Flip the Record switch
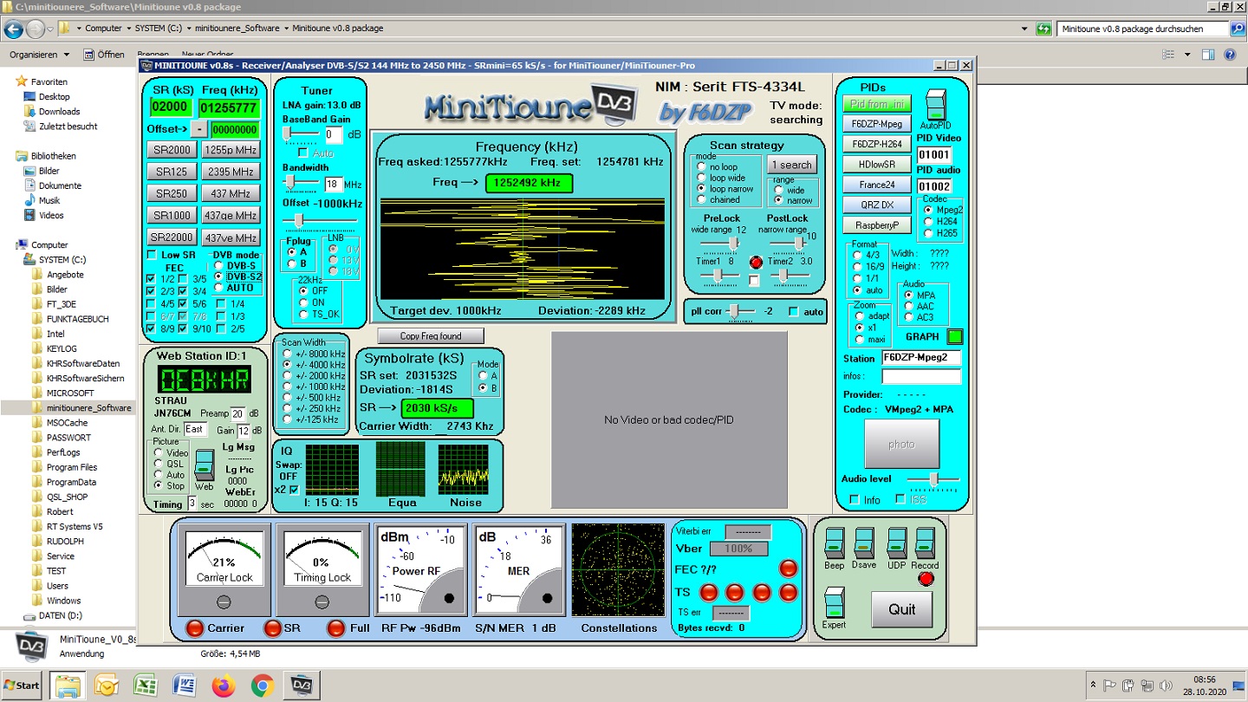The height and width of the screenshot is (702, 1248). point(925,544)
